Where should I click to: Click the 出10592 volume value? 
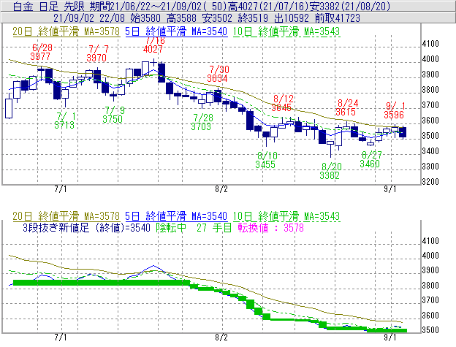pos(292,18)
